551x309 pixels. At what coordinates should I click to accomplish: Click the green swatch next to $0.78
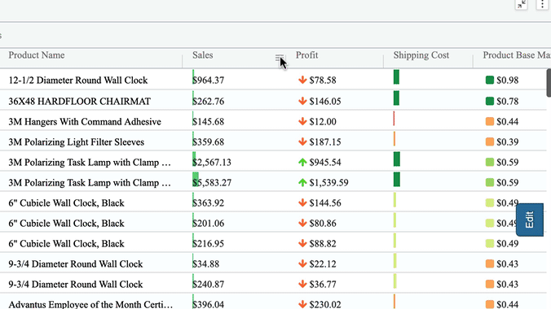[490, 101]
